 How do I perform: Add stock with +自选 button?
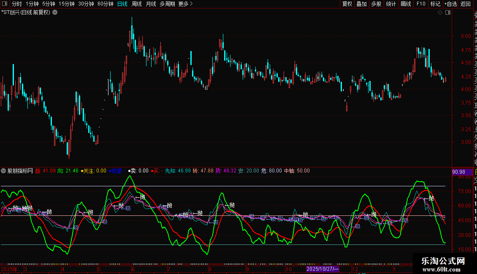pos(450,4)
